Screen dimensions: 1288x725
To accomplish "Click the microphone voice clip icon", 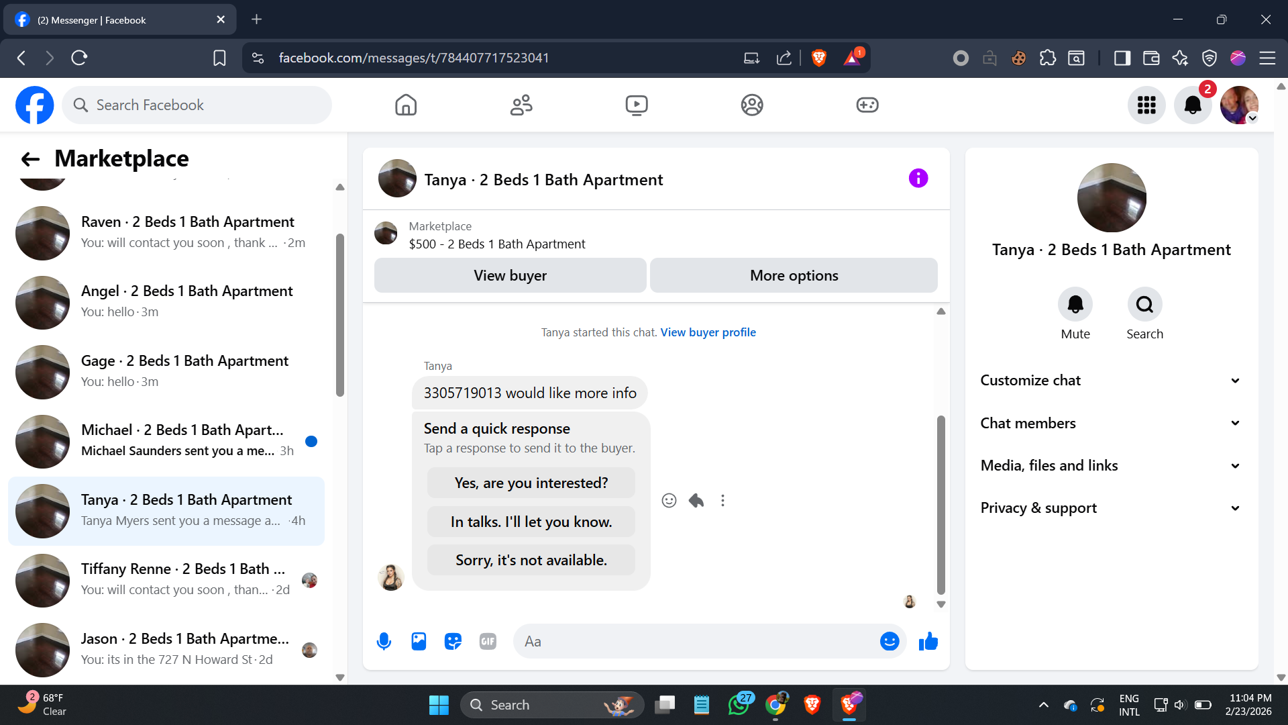I will pyautogui.click(x=384, y=642).
